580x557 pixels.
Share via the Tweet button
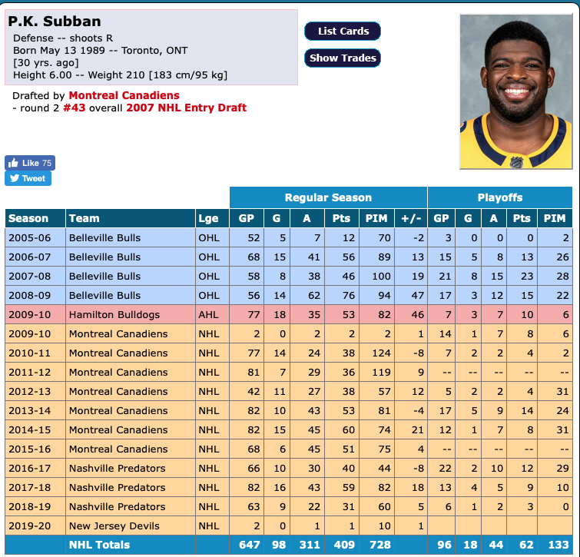pyautogui.click(x=28, y=178)
